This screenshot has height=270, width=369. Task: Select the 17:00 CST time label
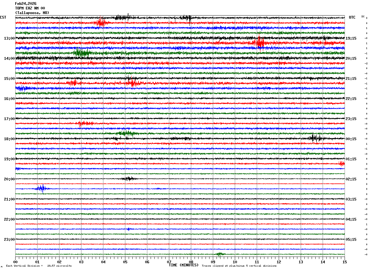tap(9, 119)
